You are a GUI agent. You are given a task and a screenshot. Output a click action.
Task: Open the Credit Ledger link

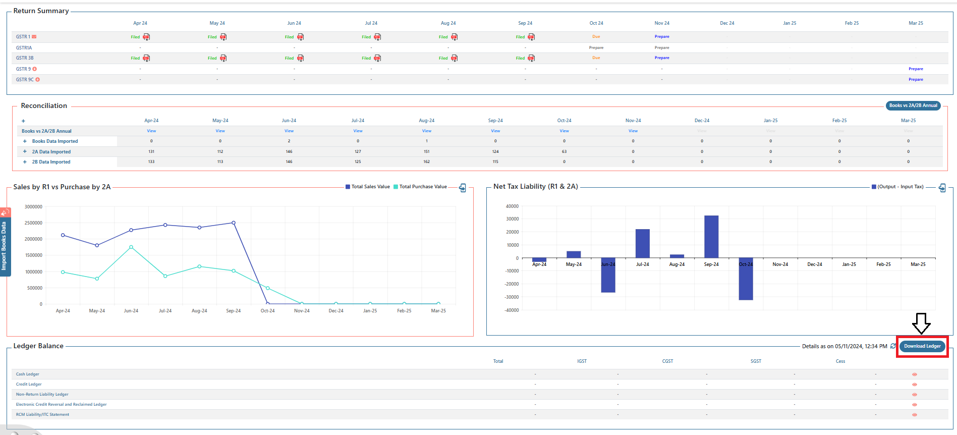29,385
